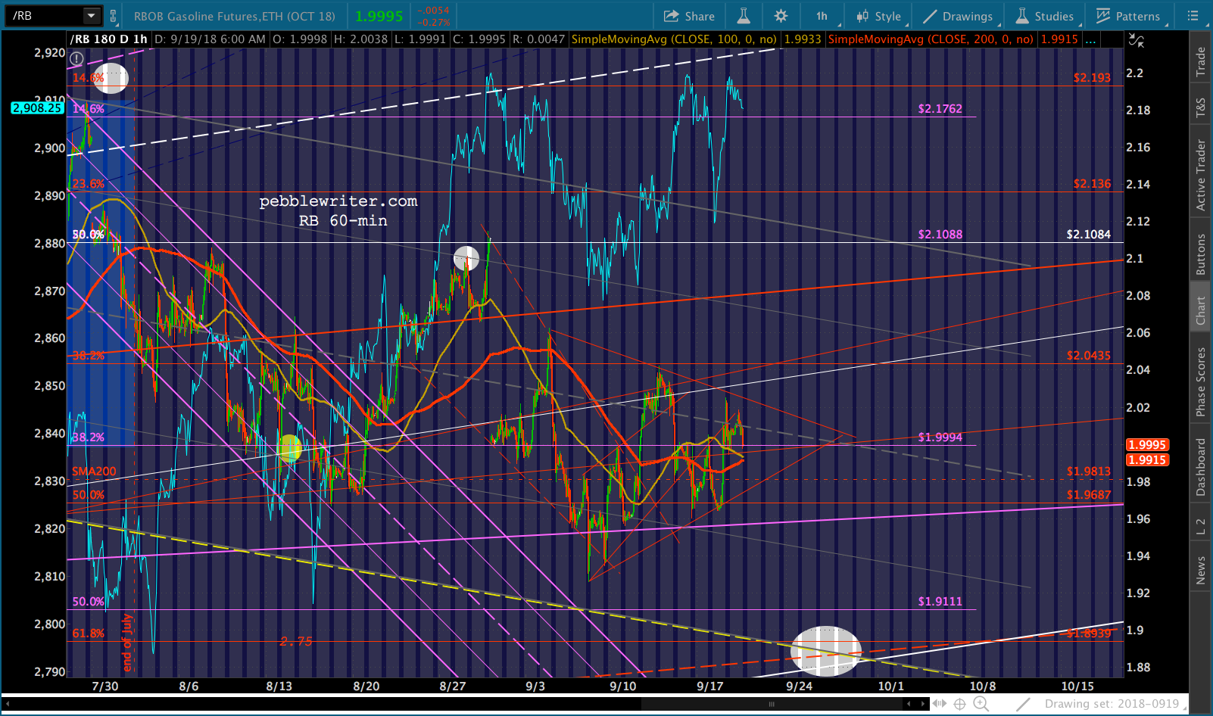
Task: Click the $1.9111 level label
Action: point(940,602)
